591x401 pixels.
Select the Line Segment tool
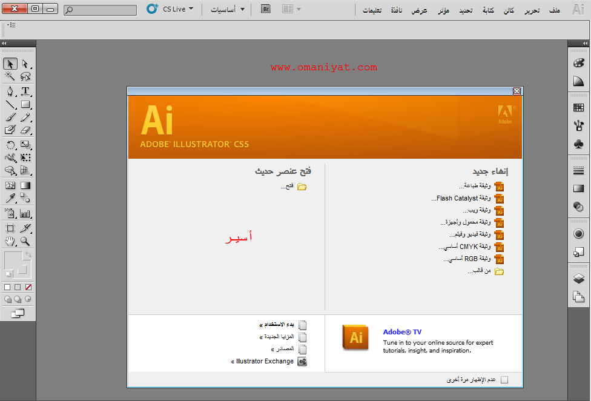point(10,104)
